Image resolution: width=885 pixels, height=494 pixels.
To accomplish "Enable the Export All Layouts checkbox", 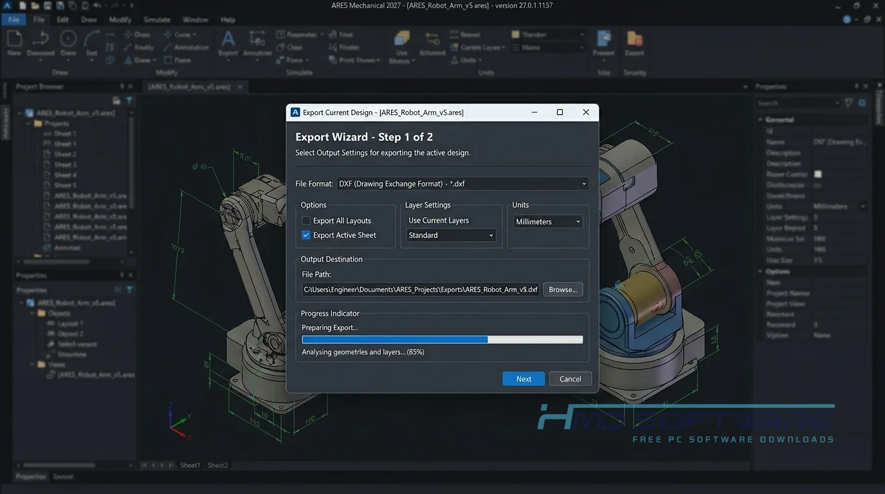I will point(306,221).
